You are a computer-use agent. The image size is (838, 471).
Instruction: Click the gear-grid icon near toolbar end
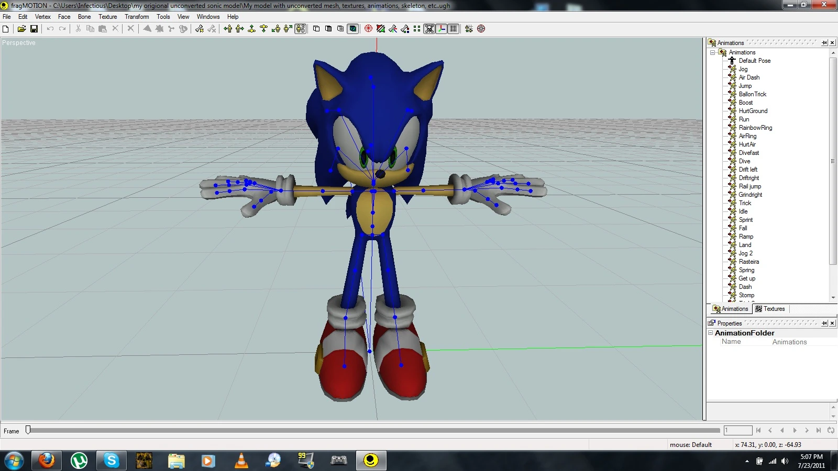click(469, 29)
